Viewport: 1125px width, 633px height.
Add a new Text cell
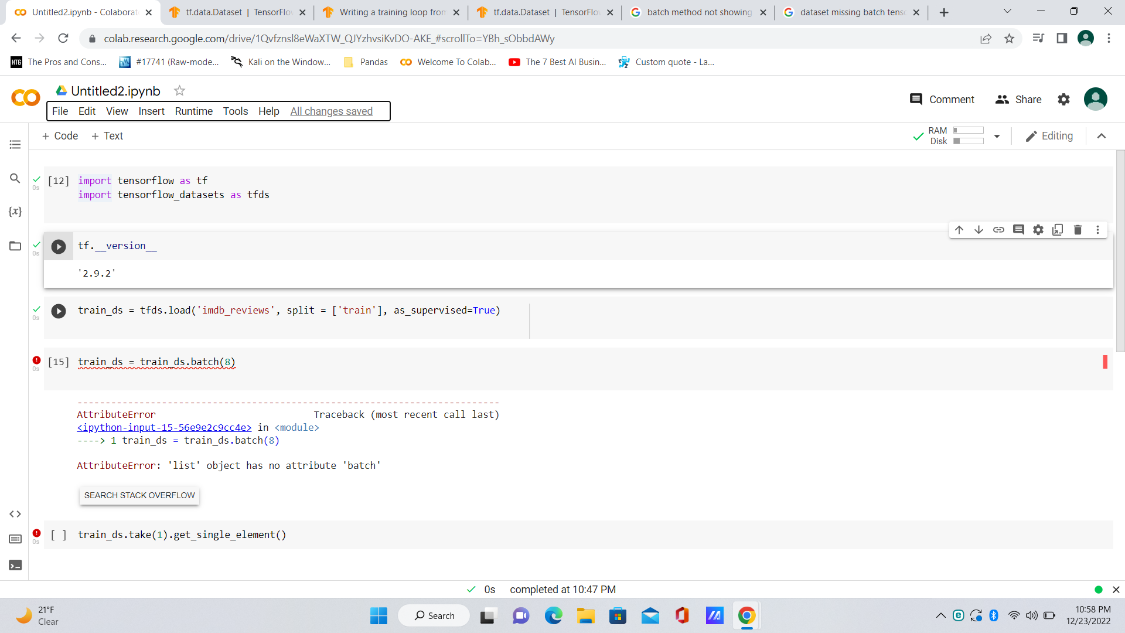click(x=107, y=136)
